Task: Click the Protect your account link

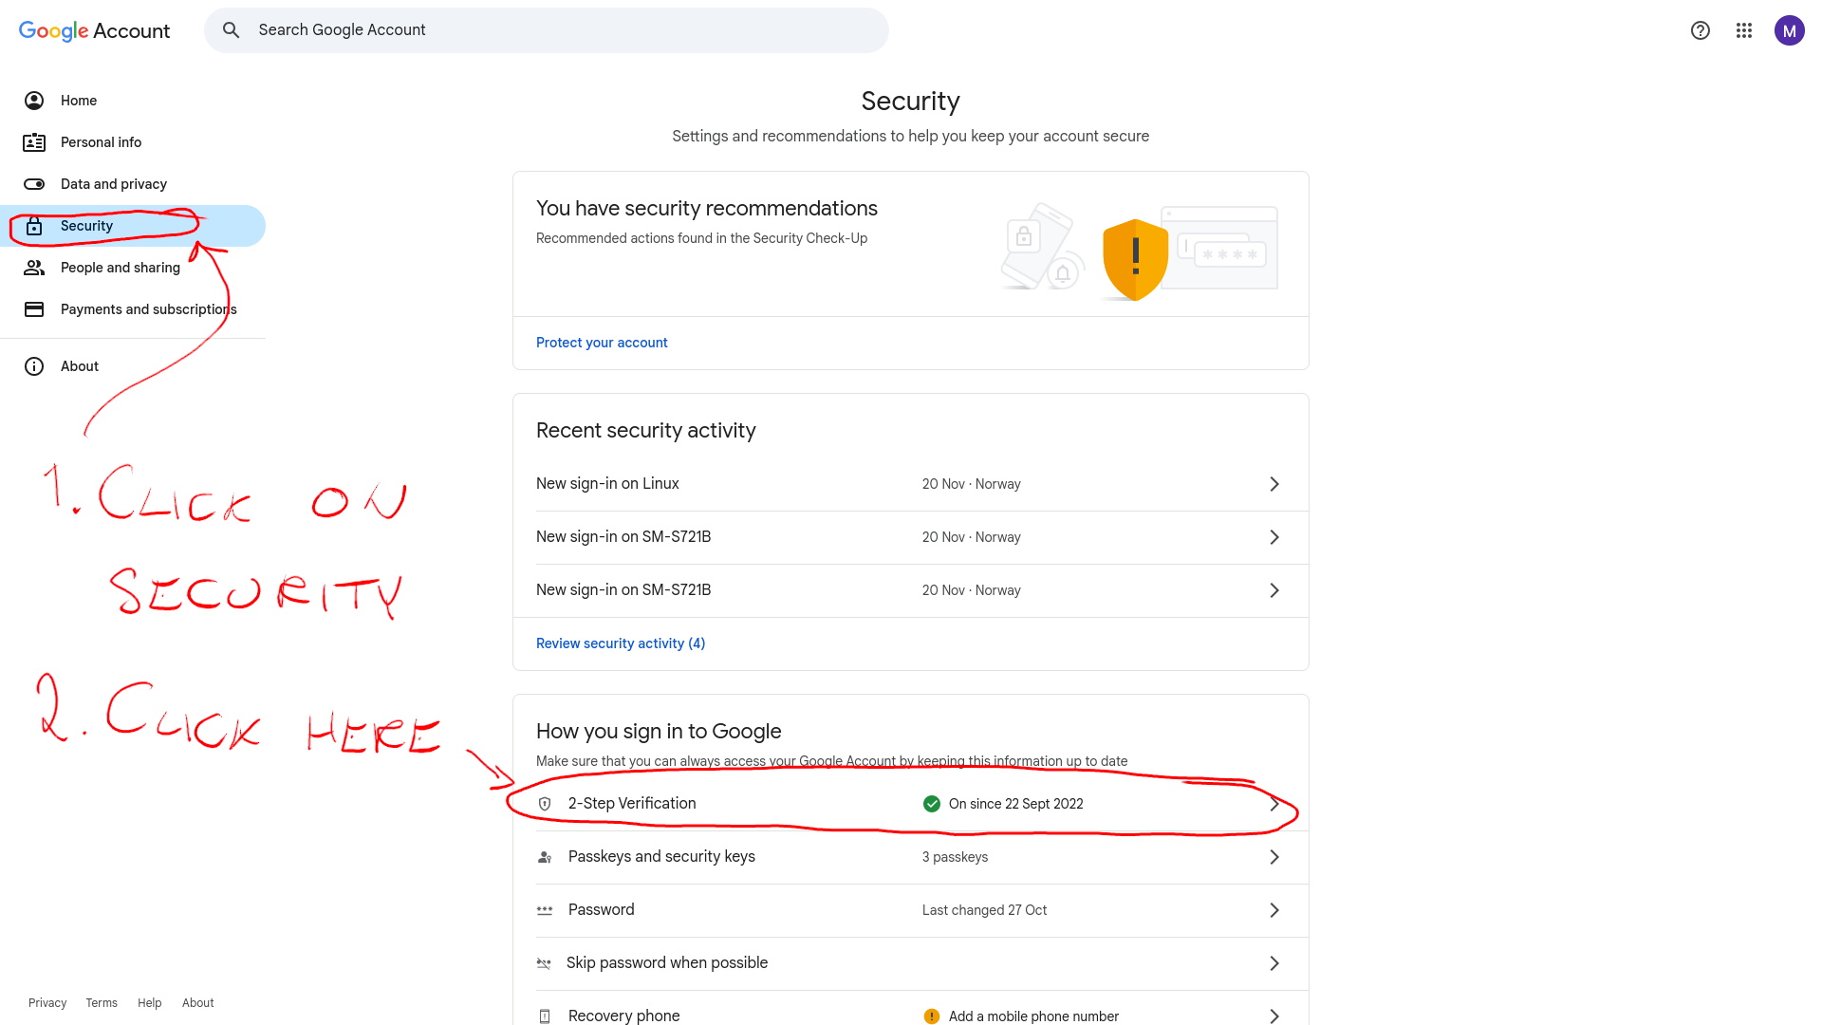Action: [602, 343]
